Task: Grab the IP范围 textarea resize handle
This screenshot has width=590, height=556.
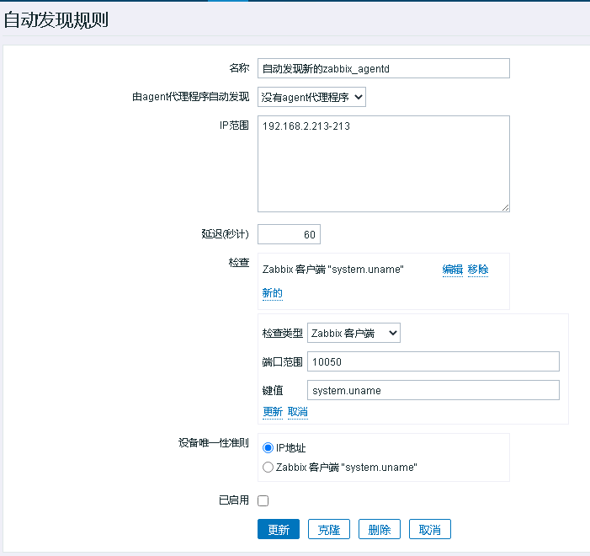Action: pos(505,208)
